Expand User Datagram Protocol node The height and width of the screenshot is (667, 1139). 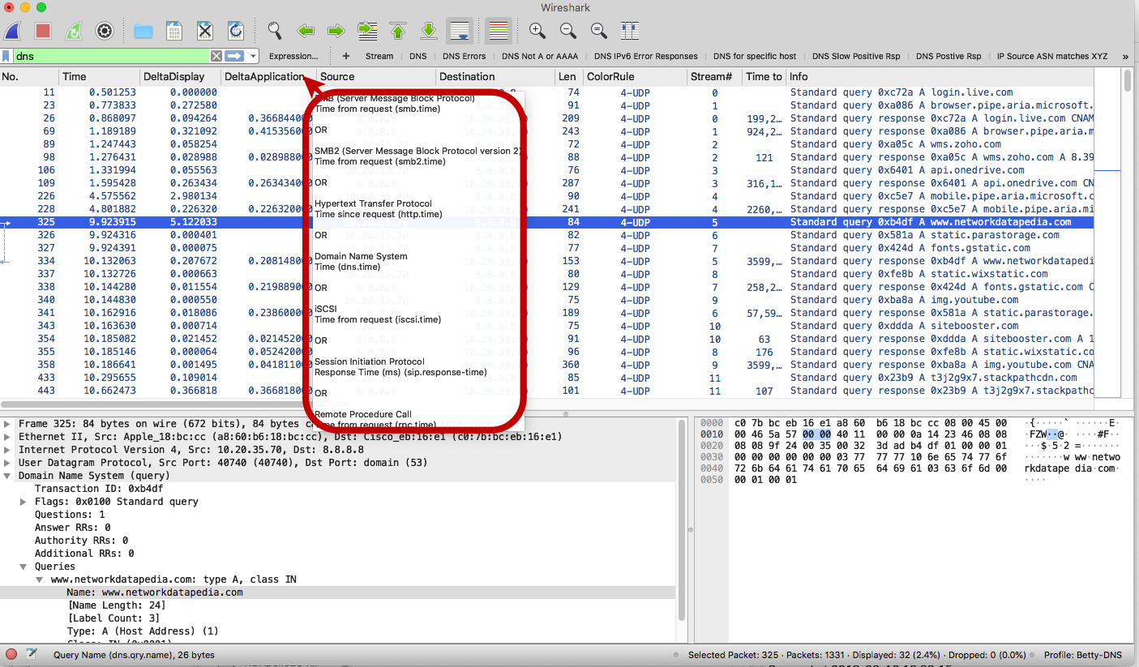(7, 463)
